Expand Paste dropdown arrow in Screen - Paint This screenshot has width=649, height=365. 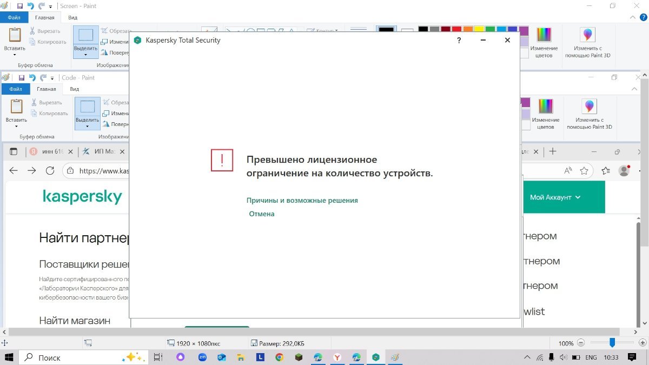pyautogui.click(x=15, y=55)
